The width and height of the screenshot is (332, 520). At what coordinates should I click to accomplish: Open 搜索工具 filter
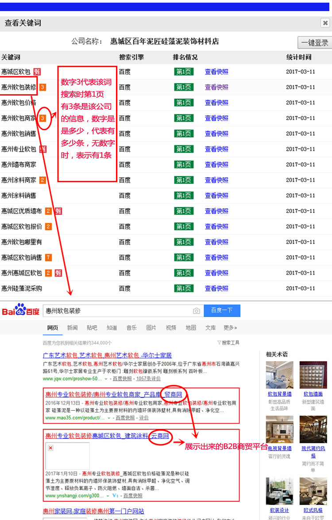(x=228, y=343)
